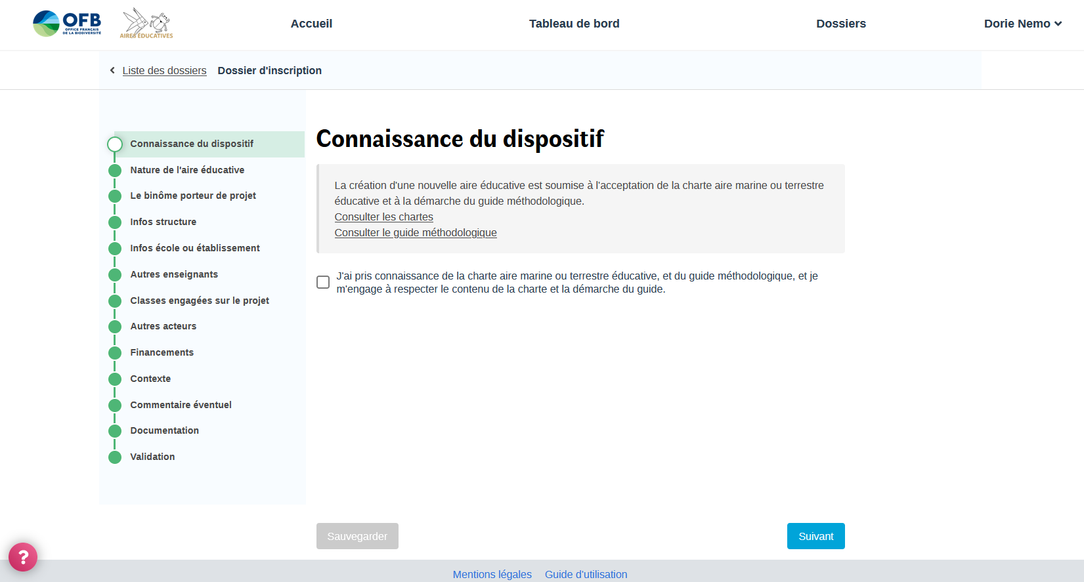This screenshot has width=1084, height=582.
Task: Open the Tableau de bord menu
Action: point(574,24)
